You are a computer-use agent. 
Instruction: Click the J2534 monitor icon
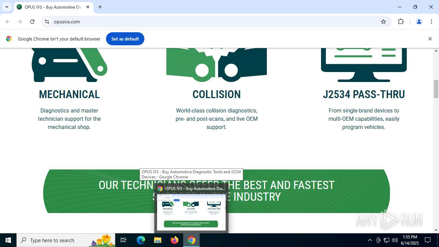pyautogui.click(x=364, y=65)
